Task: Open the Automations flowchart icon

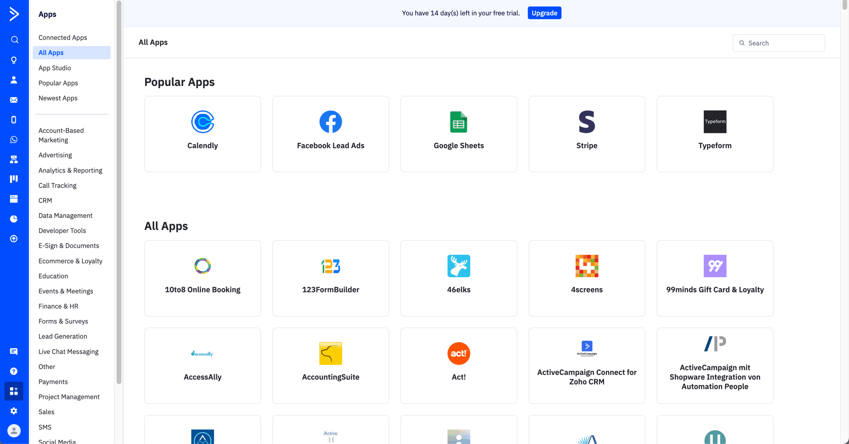Action: click(x=14, y=159)
